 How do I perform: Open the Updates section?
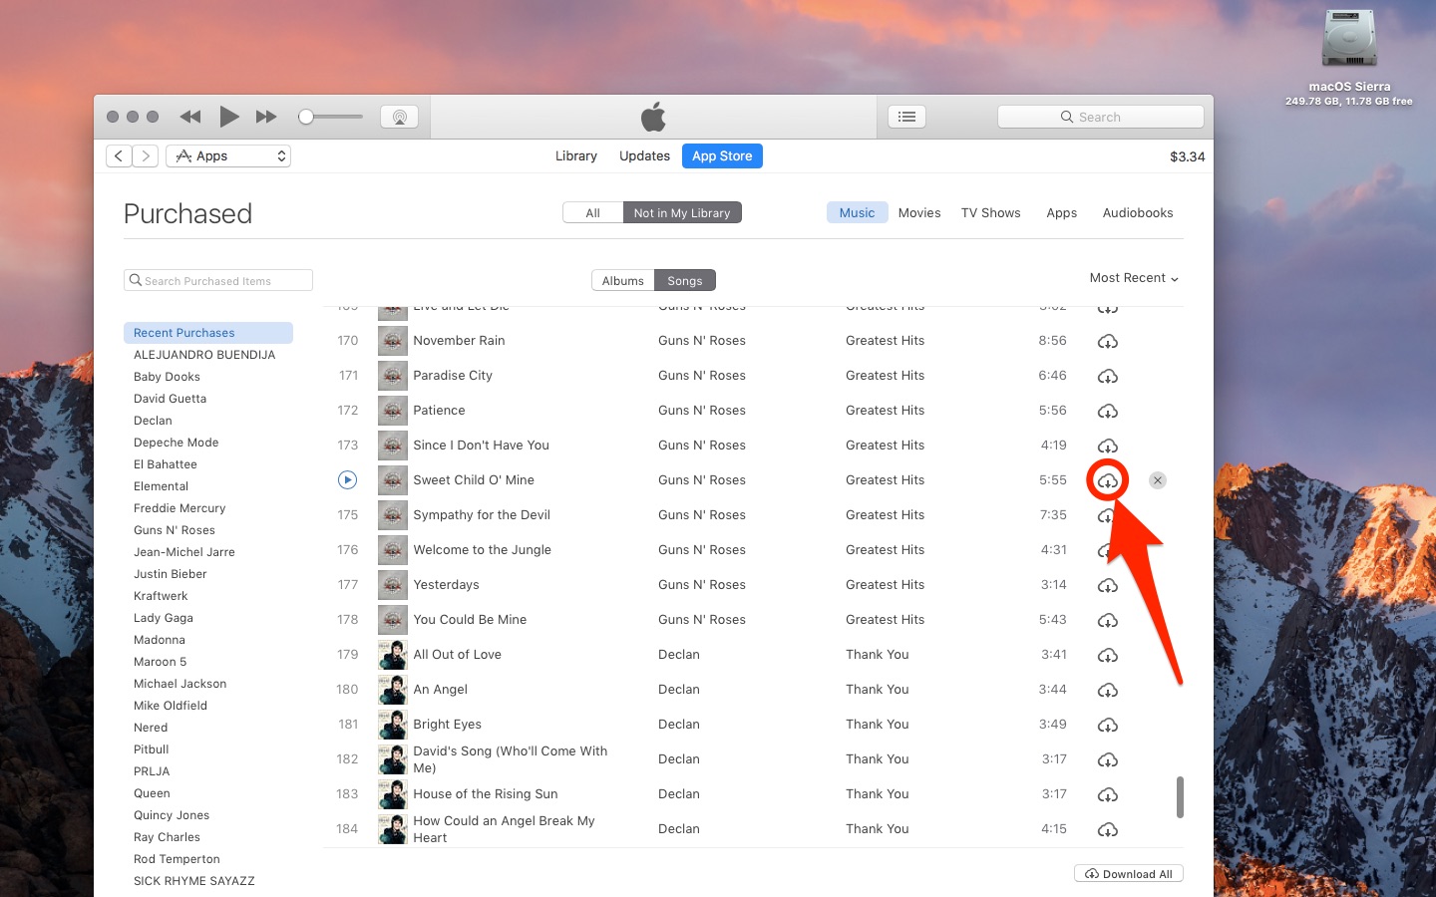pos(643,155)
